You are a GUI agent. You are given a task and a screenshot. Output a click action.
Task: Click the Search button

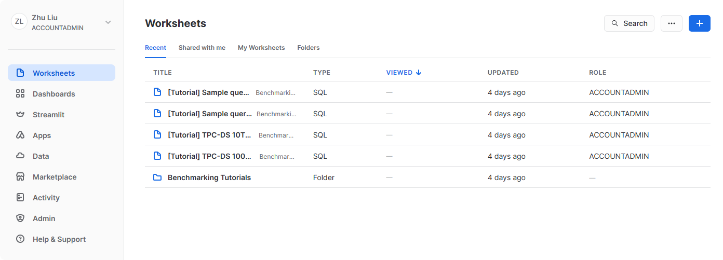[629, 23]
